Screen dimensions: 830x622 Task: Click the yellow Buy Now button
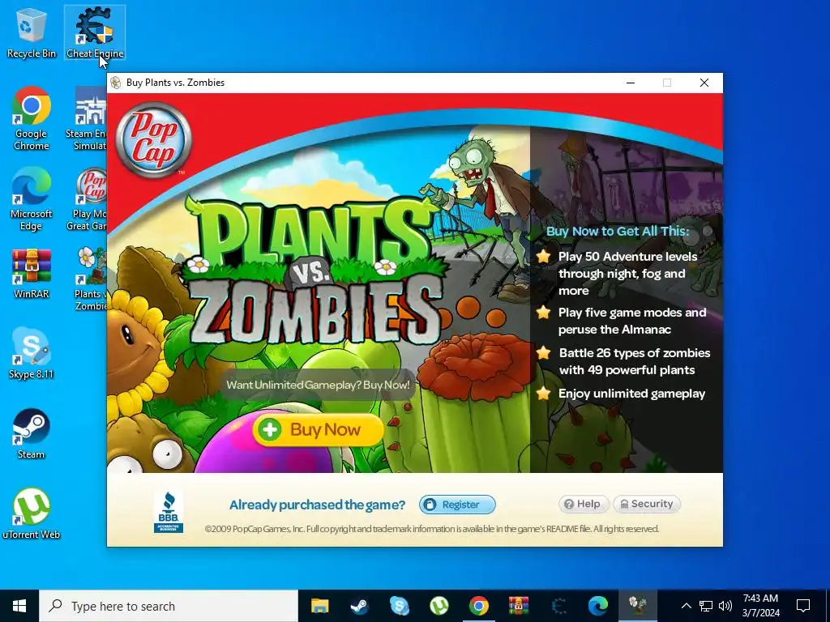click(x=318, y=429)
